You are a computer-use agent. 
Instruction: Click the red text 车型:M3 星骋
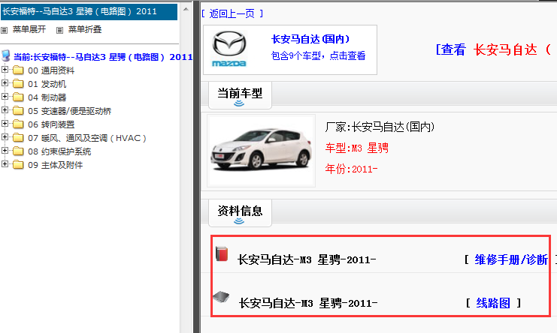coord(356,148)
